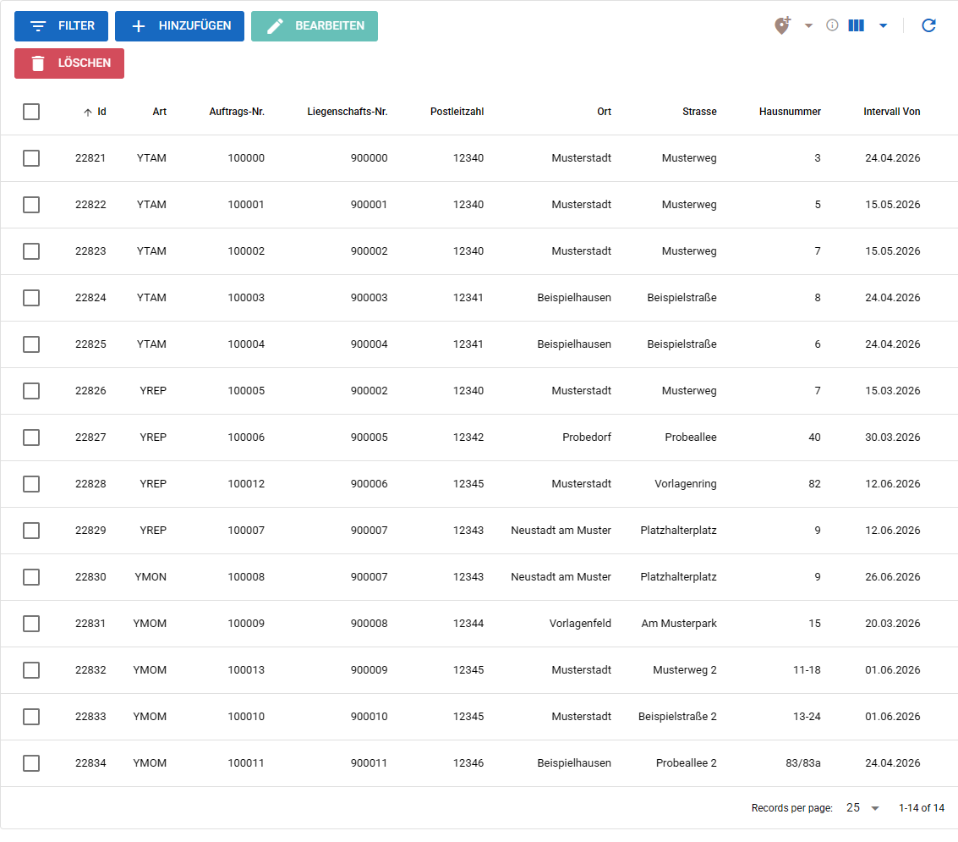Open the add map location pin icon
The width and height of the screenshot is (958, 842).
[783, 25]
